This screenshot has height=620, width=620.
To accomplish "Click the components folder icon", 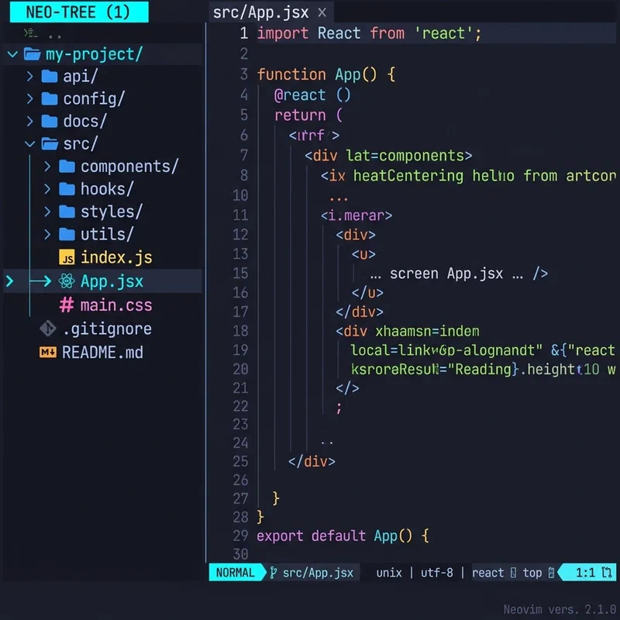I will pos(67,167).
